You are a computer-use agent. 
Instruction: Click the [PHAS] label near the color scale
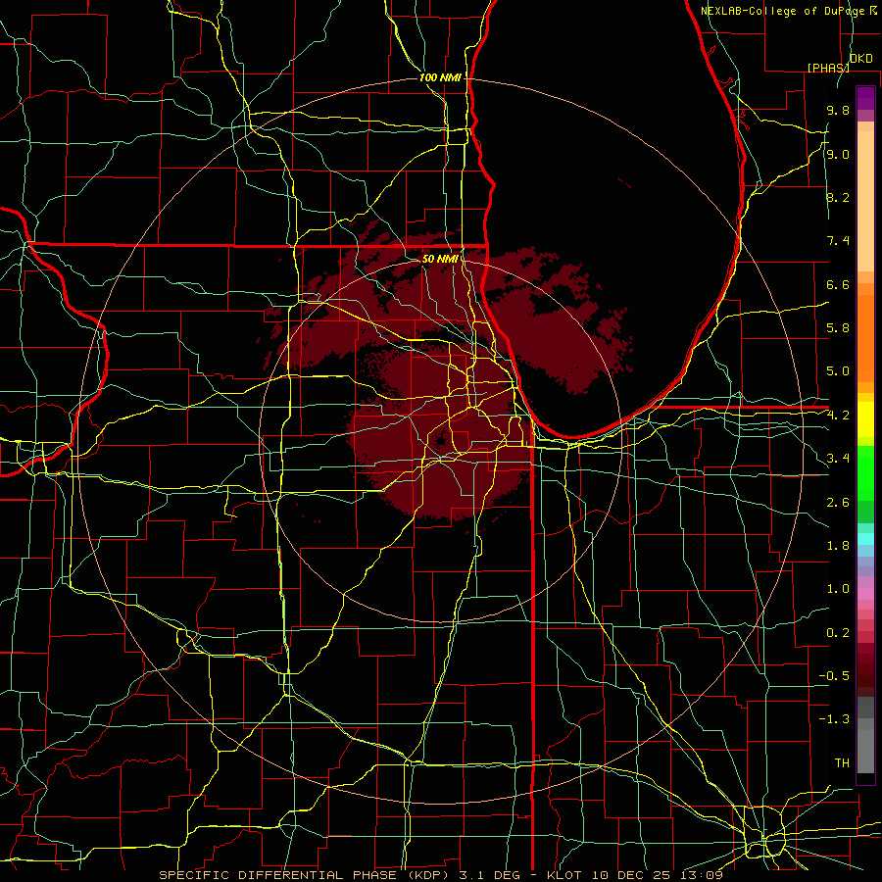pos(828,68)
